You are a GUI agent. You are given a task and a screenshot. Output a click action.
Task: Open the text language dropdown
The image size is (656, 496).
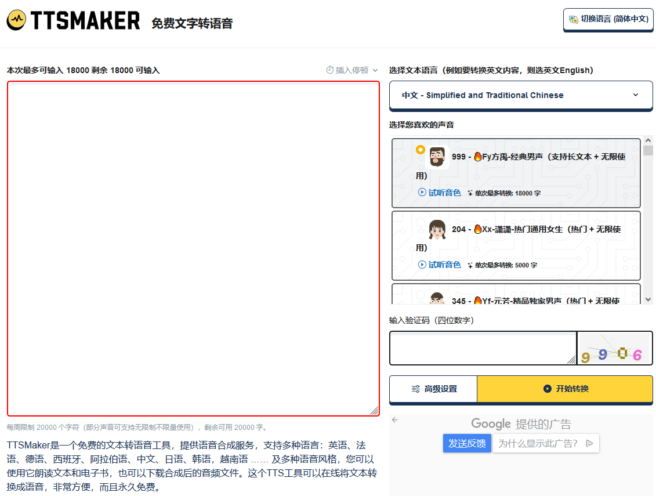point(520,95)
